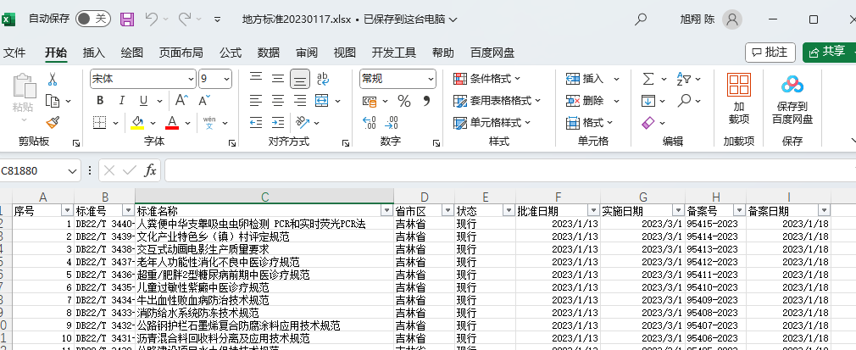Open the 页面布局 ribbon tab

[181, 53]
